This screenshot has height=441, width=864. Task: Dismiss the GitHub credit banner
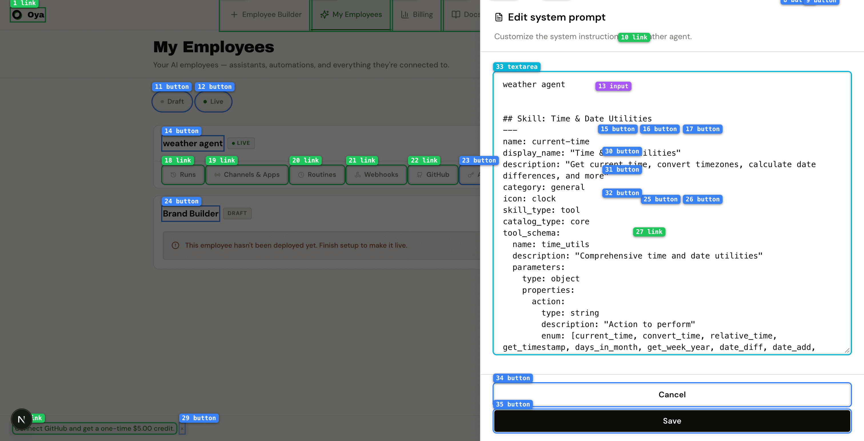pos(182,429)
